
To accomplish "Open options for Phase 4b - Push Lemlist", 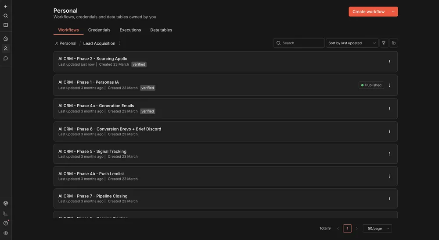I will tap(389, 176).
